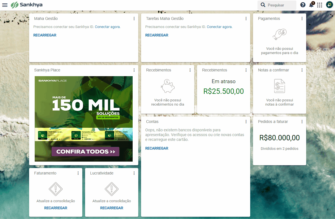Click the 'Lucratividade' card title
The width and height of the screenshot is (335, 219).
(x=102, y=173)
